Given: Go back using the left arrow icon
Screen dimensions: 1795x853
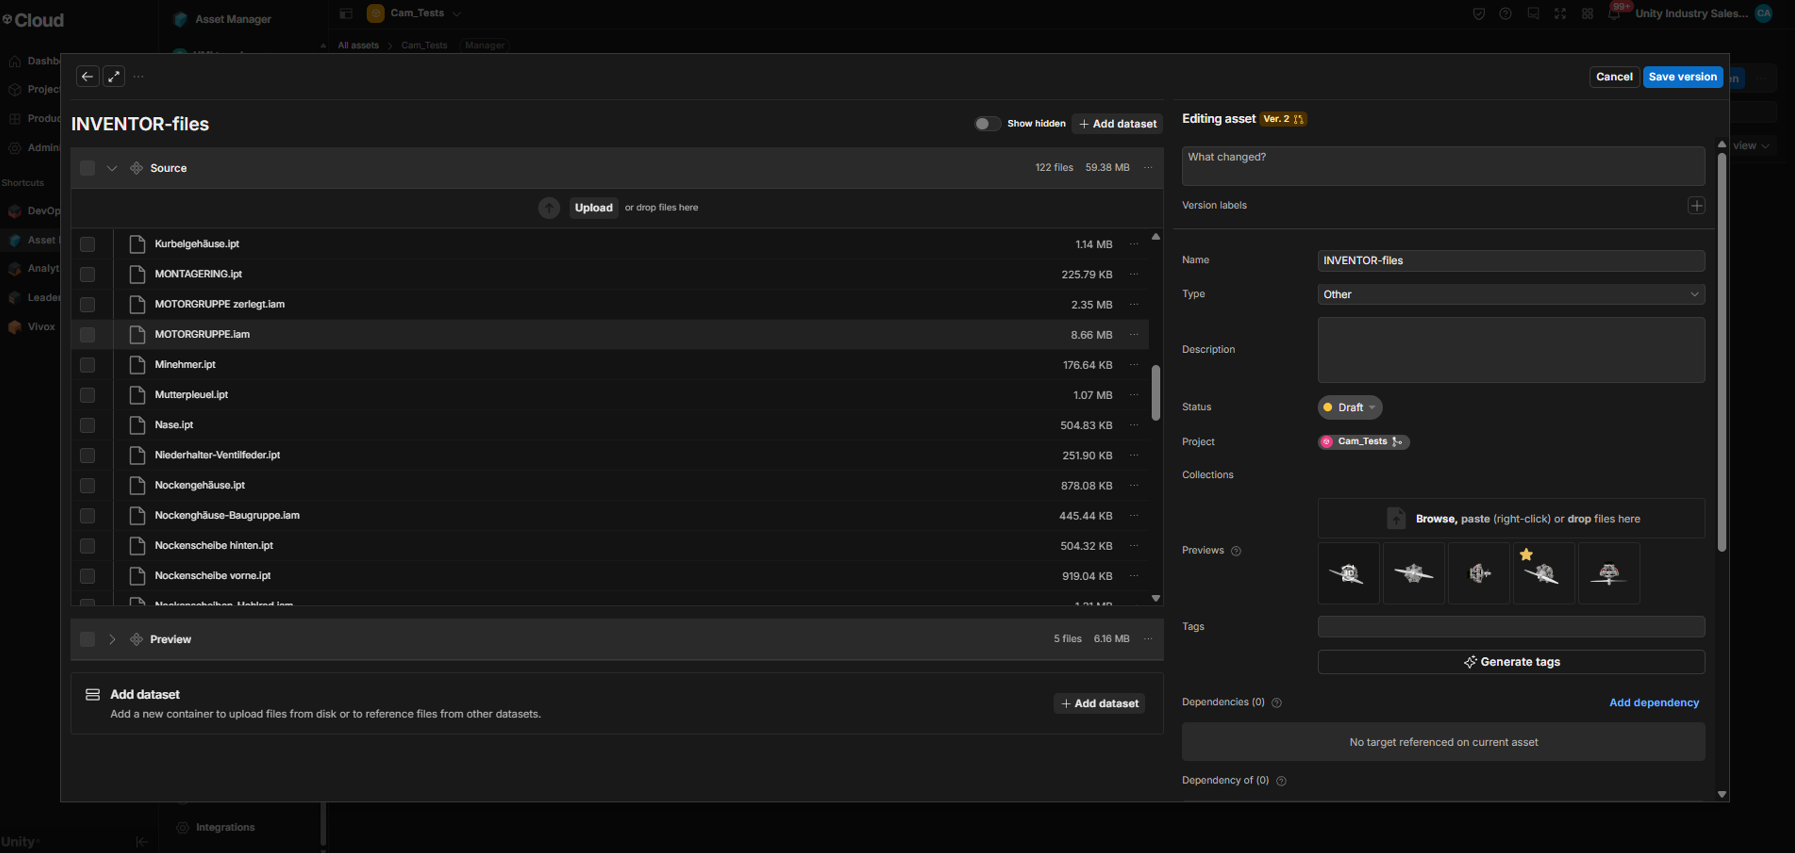Looking at the screenshot, I should click(87, 77).
